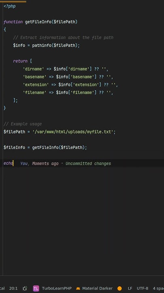The image size is (164, 293).
Task: Open the 4 spaces indentation setting
Action: (158, 289)
